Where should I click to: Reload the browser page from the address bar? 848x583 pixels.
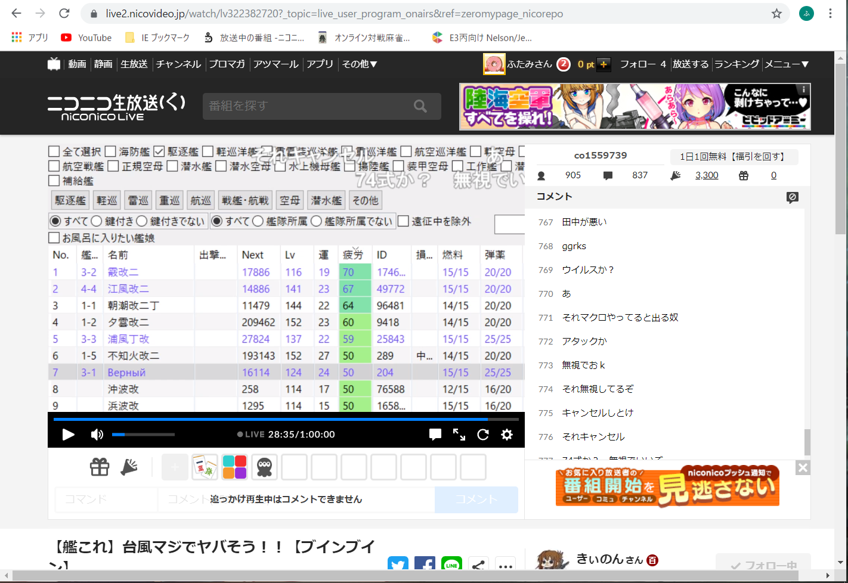coord(64,13)
